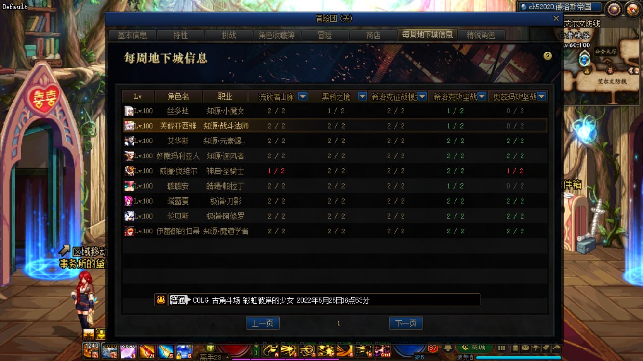Screen dimensions: 643x361
Task: Click the skill icon on hotkey S
Action: click(x=289, y=351)
